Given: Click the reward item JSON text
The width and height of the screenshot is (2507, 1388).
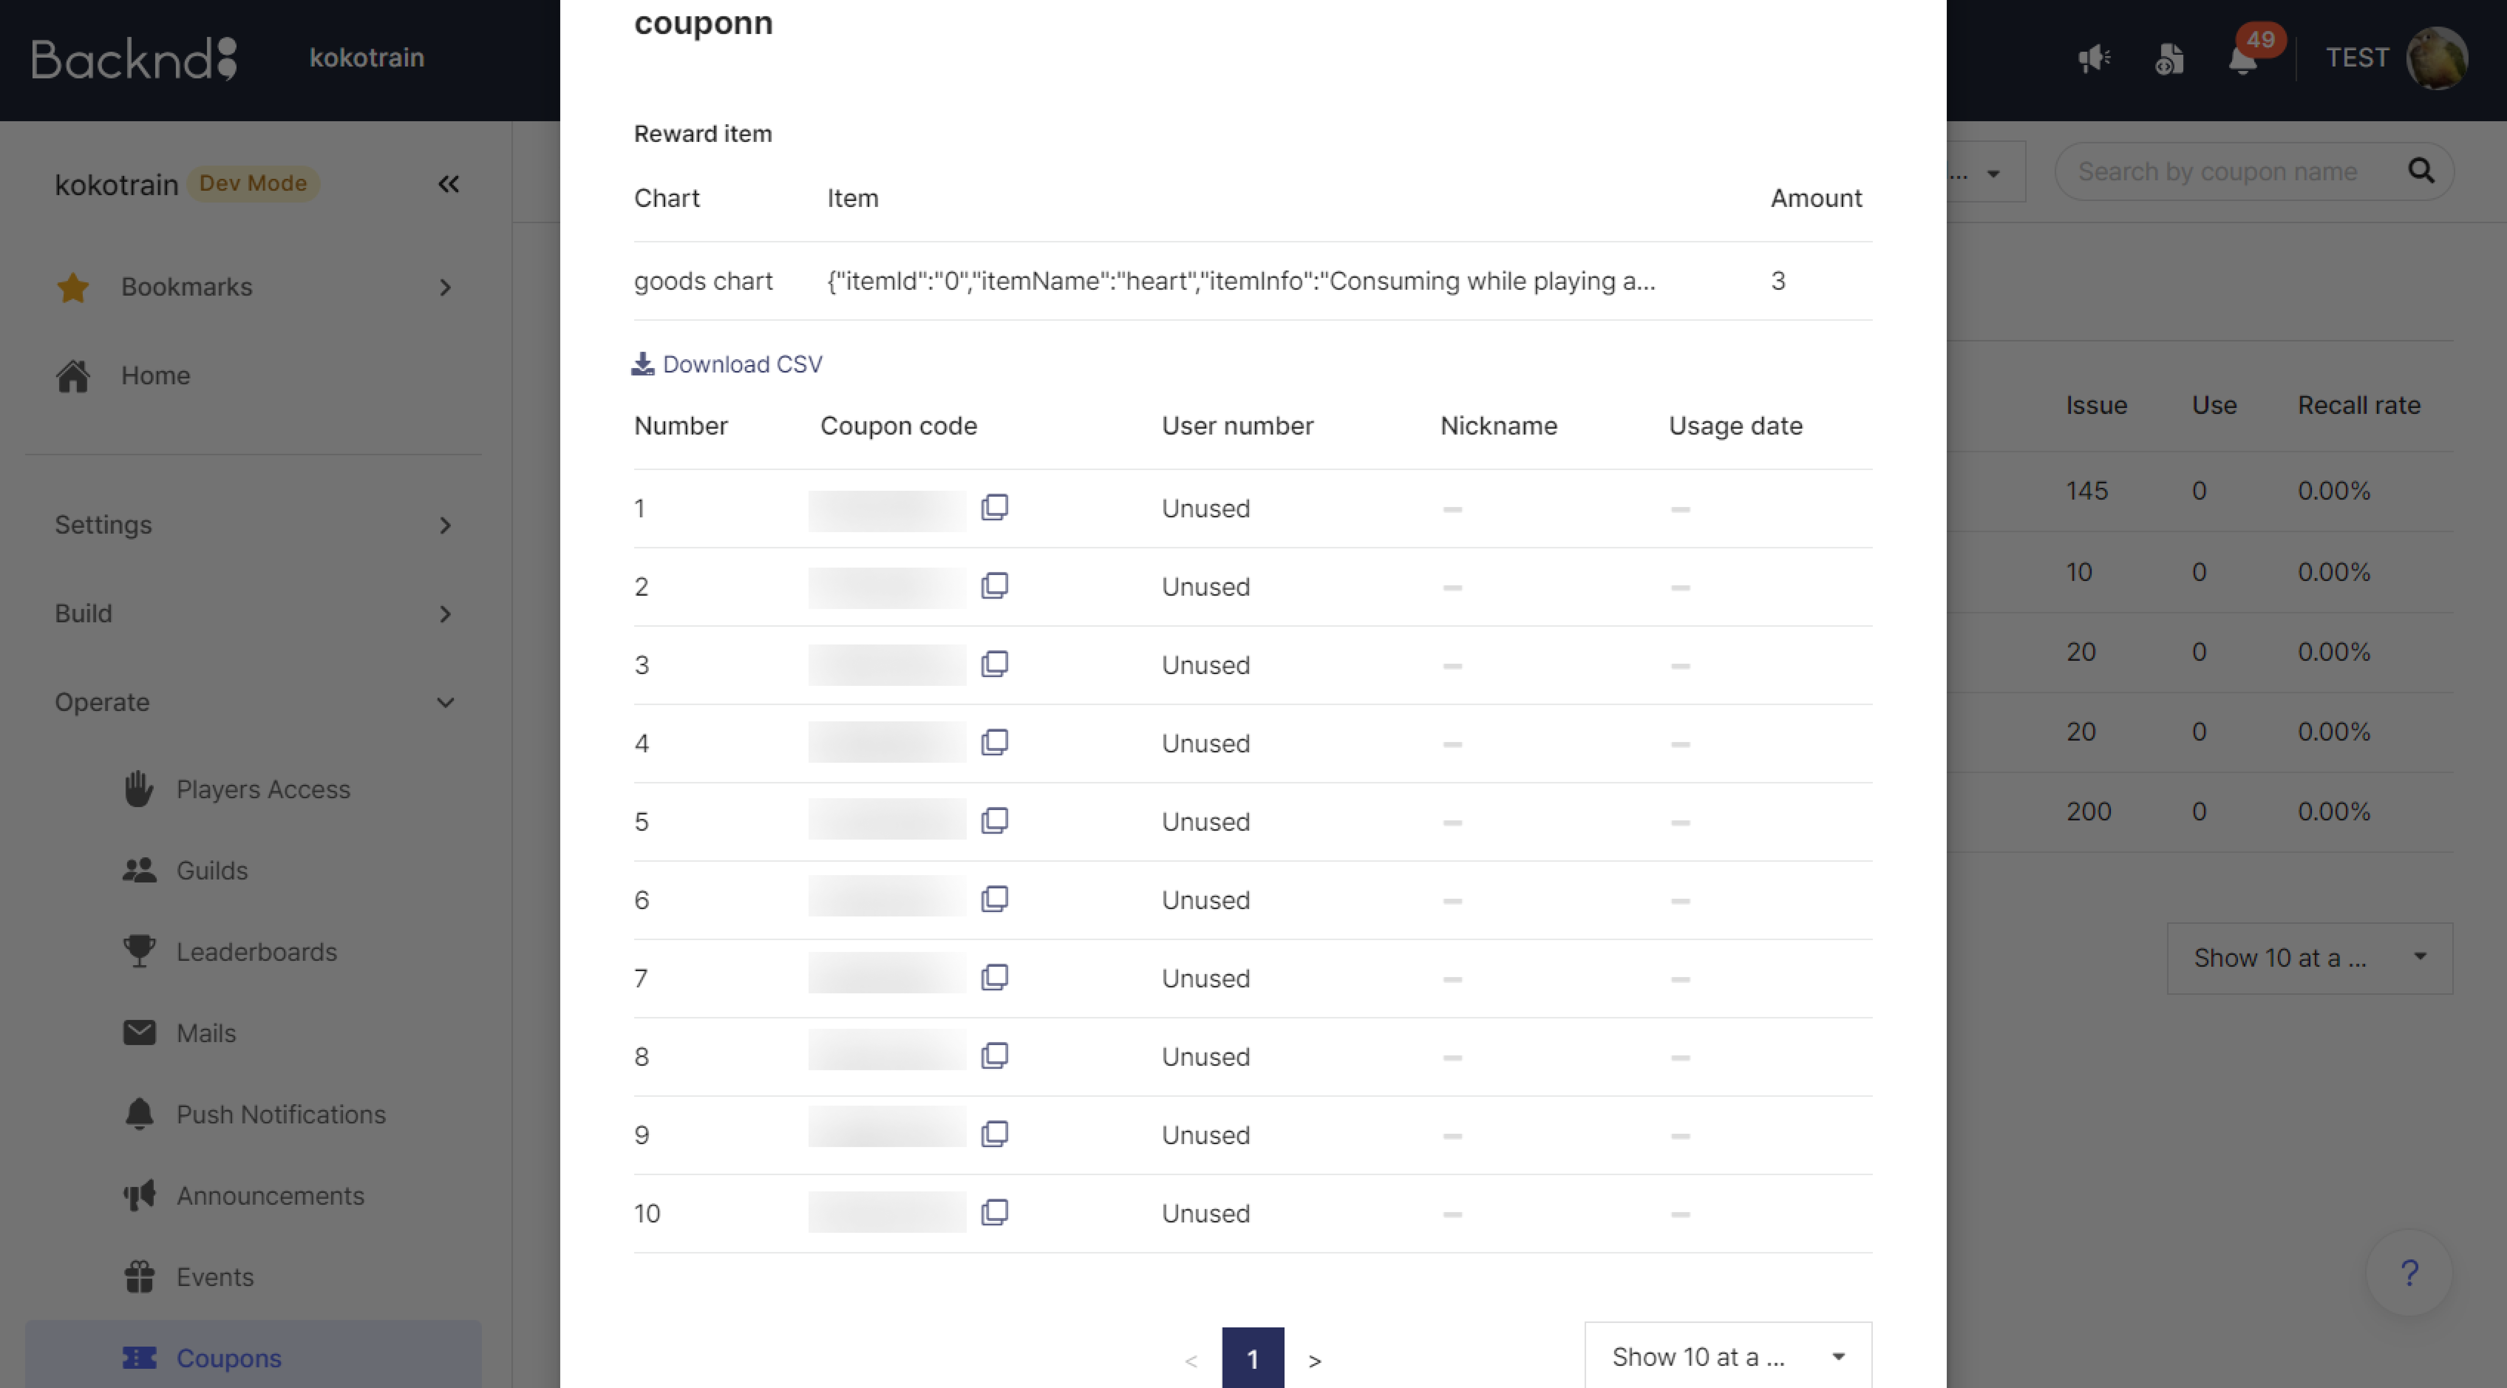Looking at the screenshot, I should pyautogui.click(x=1241, y=281).
